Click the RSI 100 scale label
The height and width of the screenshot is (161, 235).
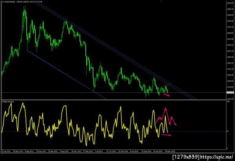228,101
